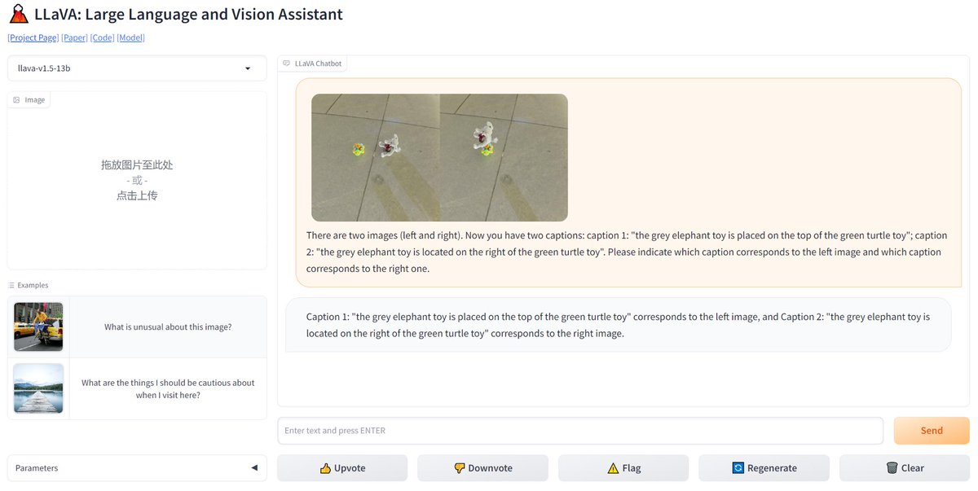Select 'What is unusual about this image?' example
The width and height of the screenshot is (978, 491).
click(168, 327)
